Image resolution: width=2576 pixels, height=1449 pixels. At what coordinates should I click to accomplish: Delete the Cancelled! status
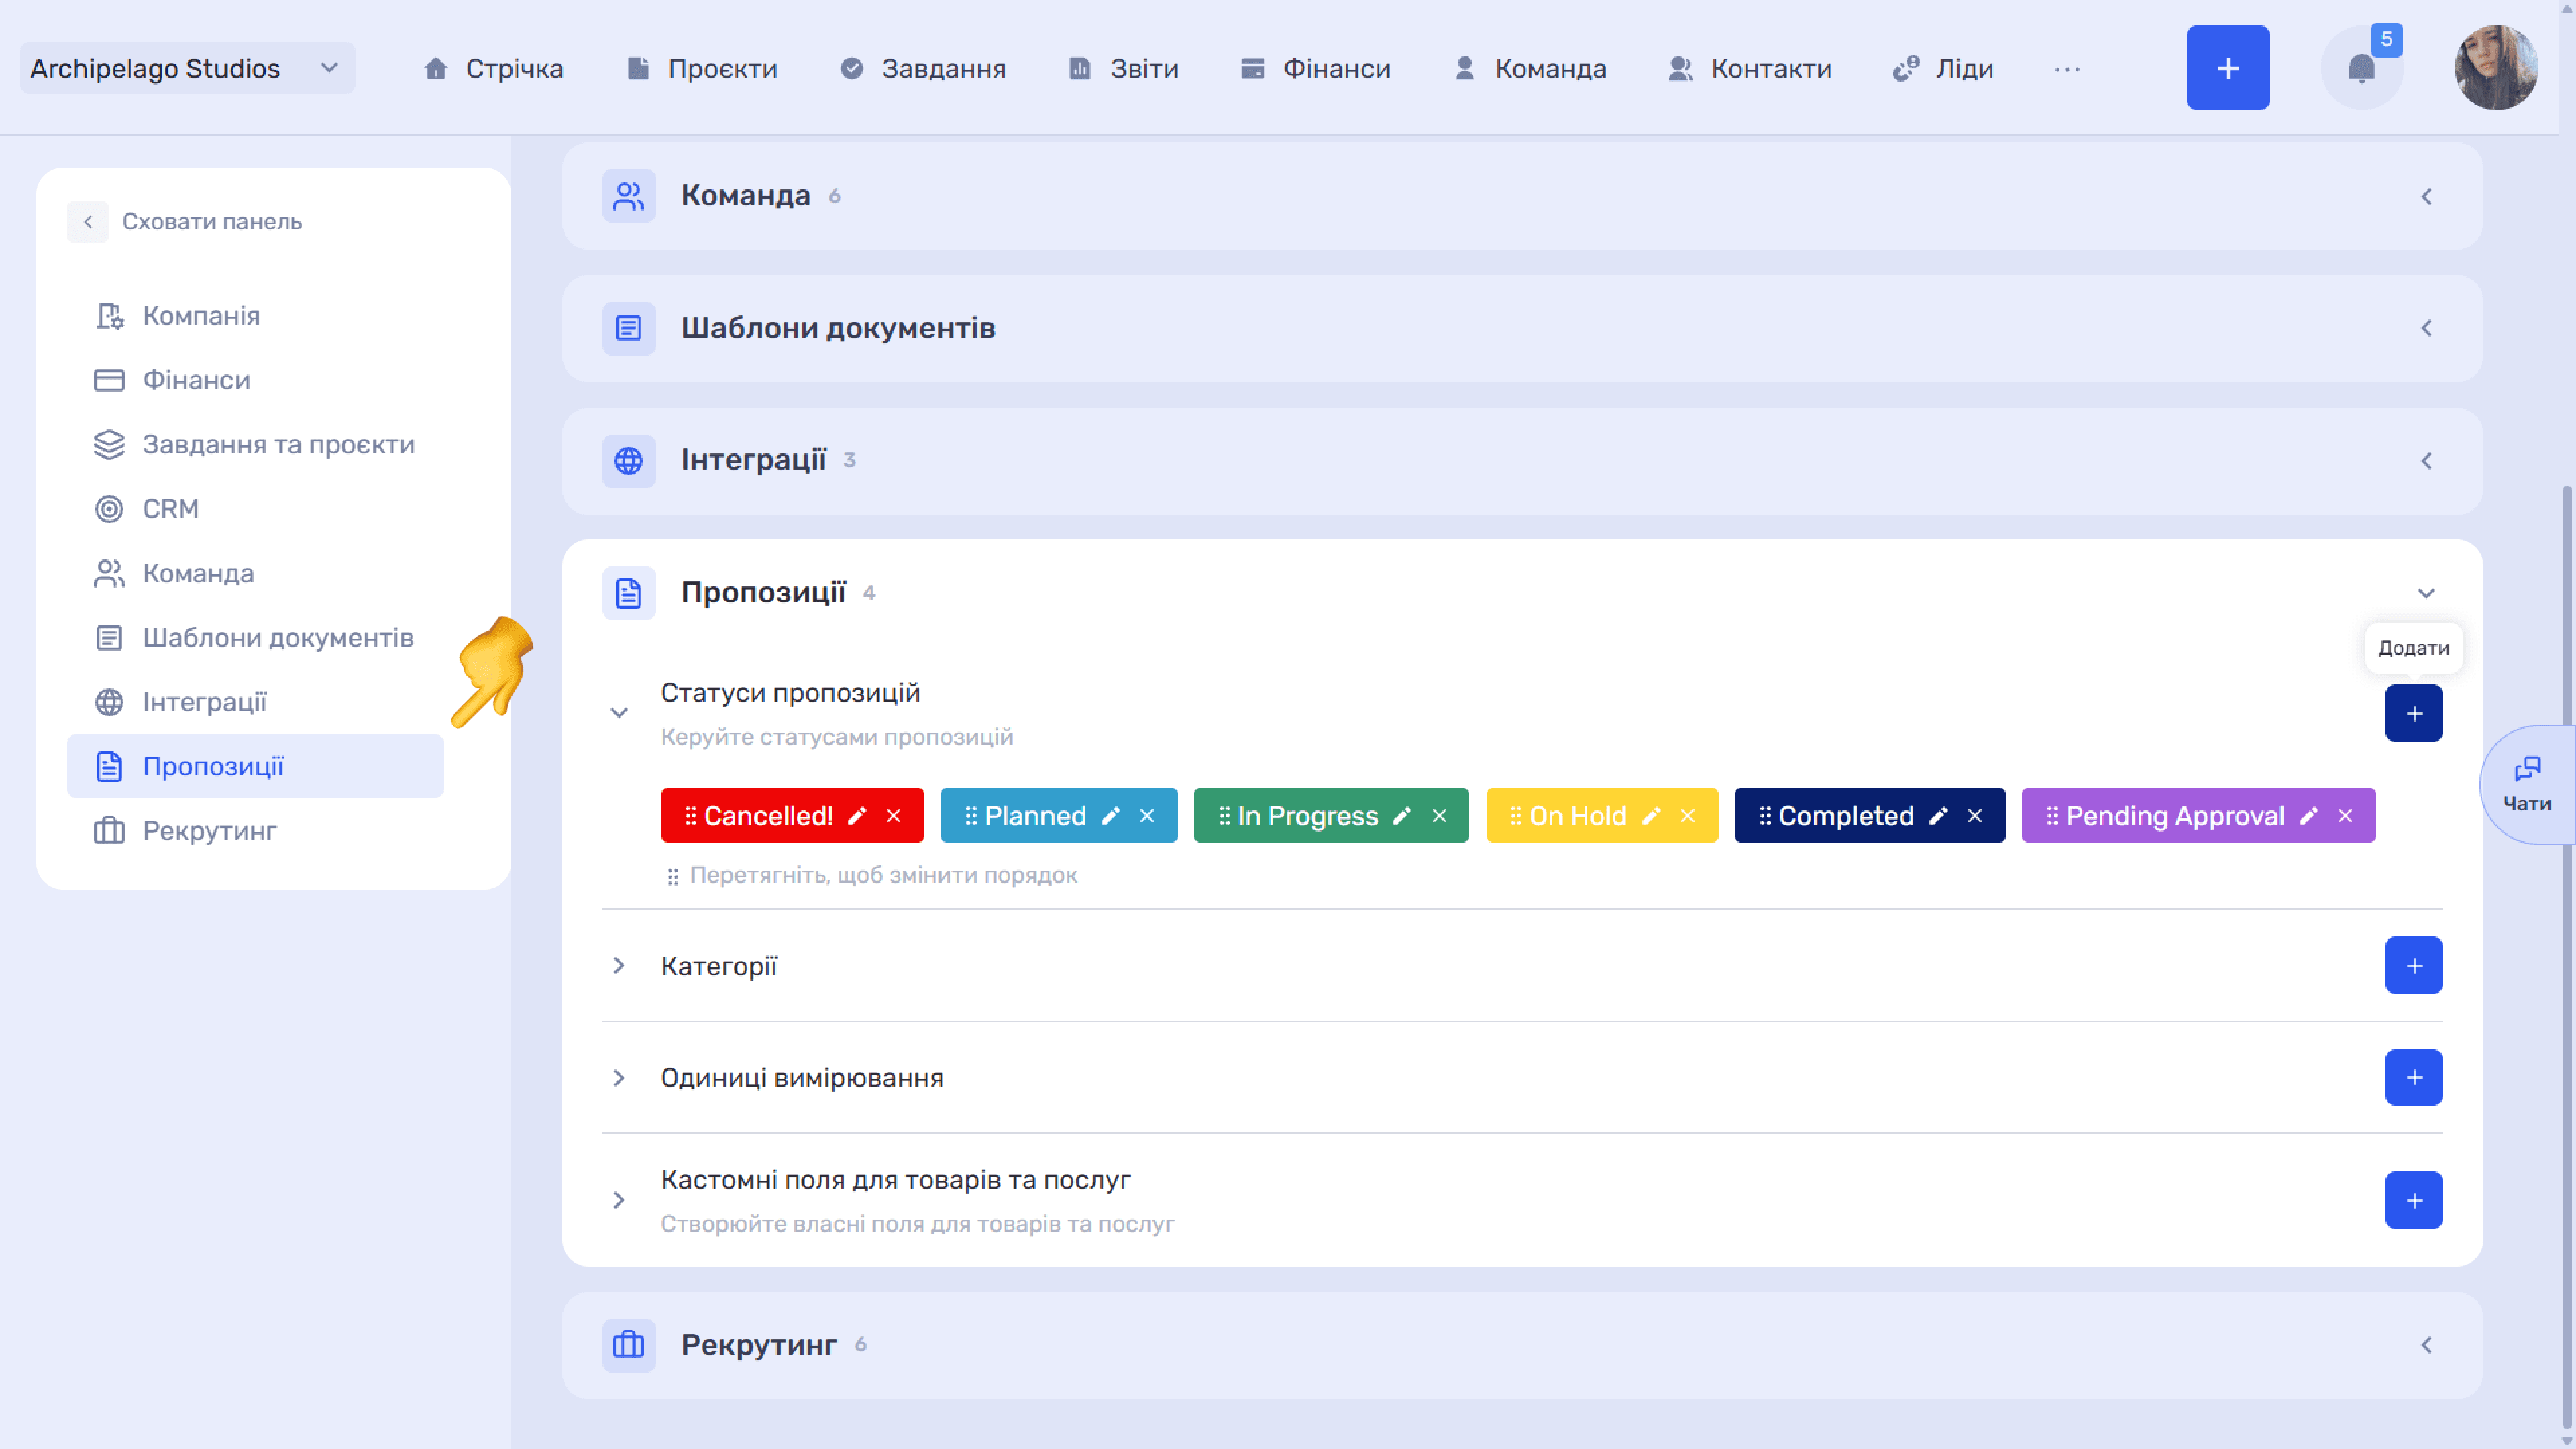pos(894,816)
